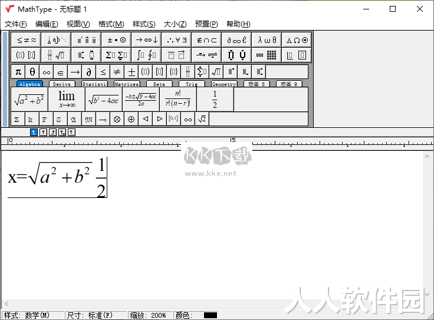The width and height of the screenshot is (434, 320).
Task: Open the 编辑(E) menu
Action: click(47, 24)
